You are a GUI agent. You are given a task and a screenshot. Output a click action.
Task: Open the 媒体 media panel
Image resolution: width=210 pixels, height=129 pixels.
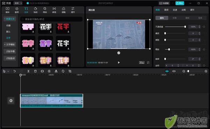coord(7,10)
